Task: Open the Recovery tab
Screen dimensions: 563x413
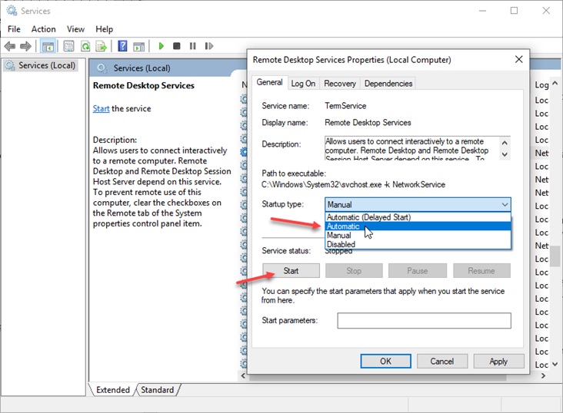Action: click(x=339, y=83)
